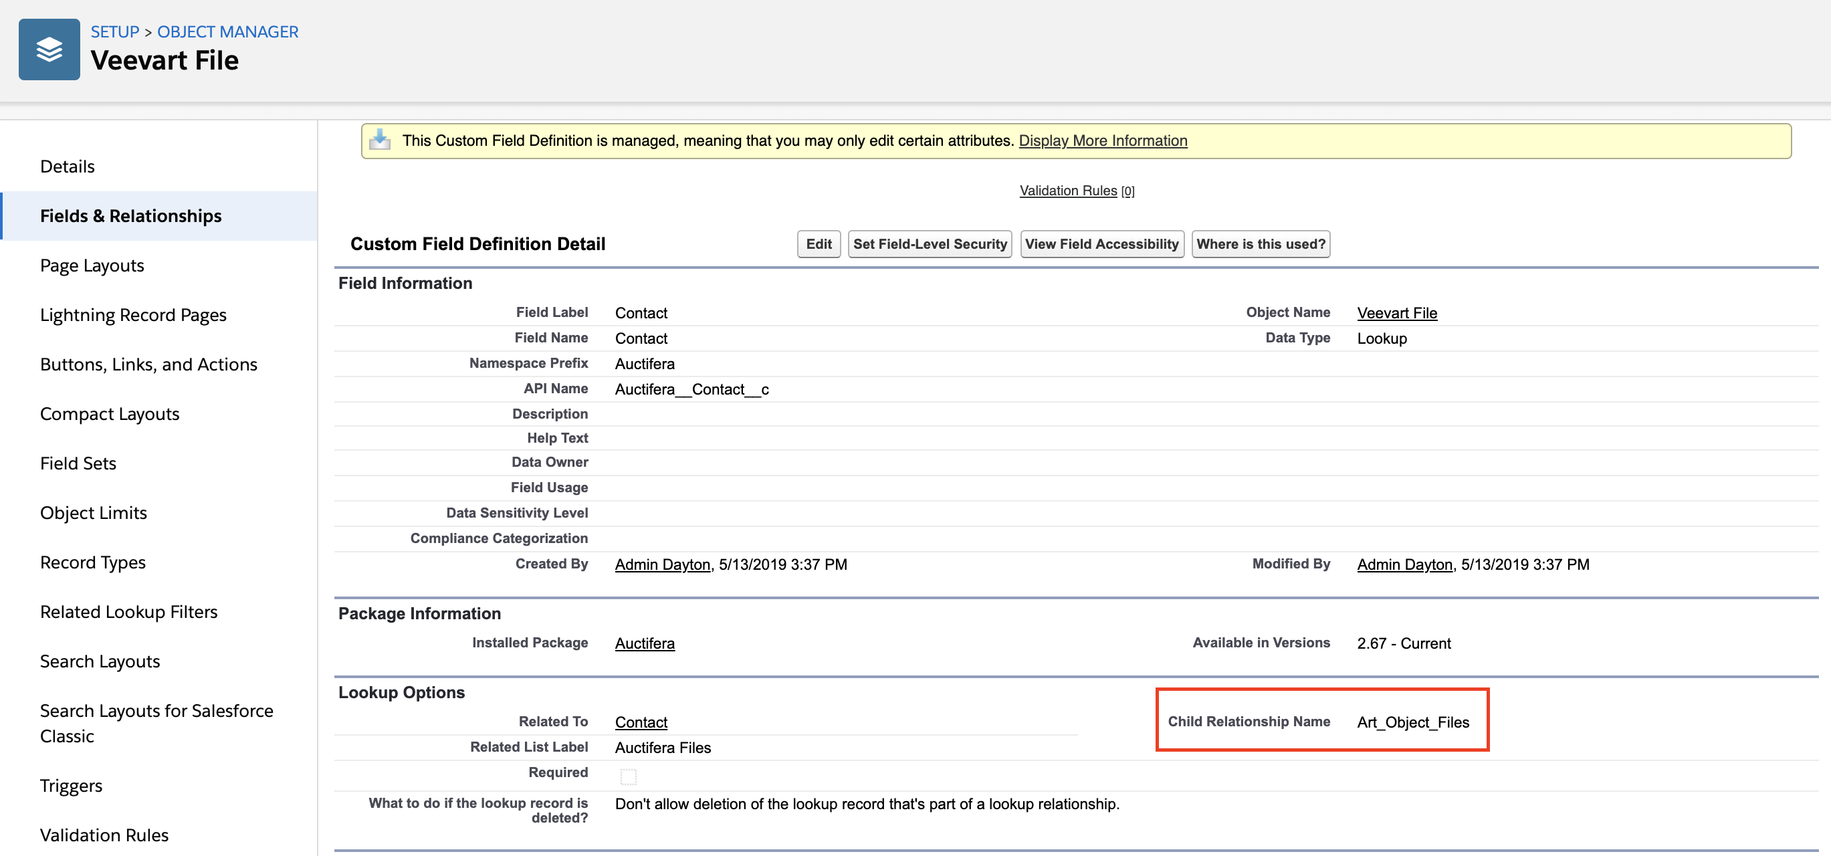Click the Veevart File object icon
Image resolution: width=1831 pixels, height=856 pixels.
49,49
